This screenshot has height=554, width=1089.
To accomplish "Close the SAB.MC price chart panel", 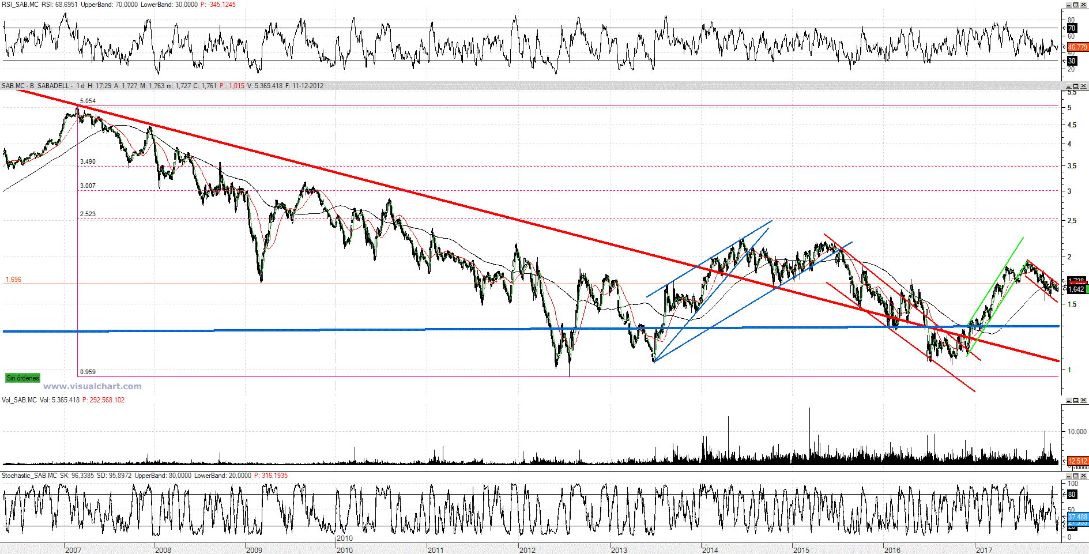I will tap(1084, 86).
